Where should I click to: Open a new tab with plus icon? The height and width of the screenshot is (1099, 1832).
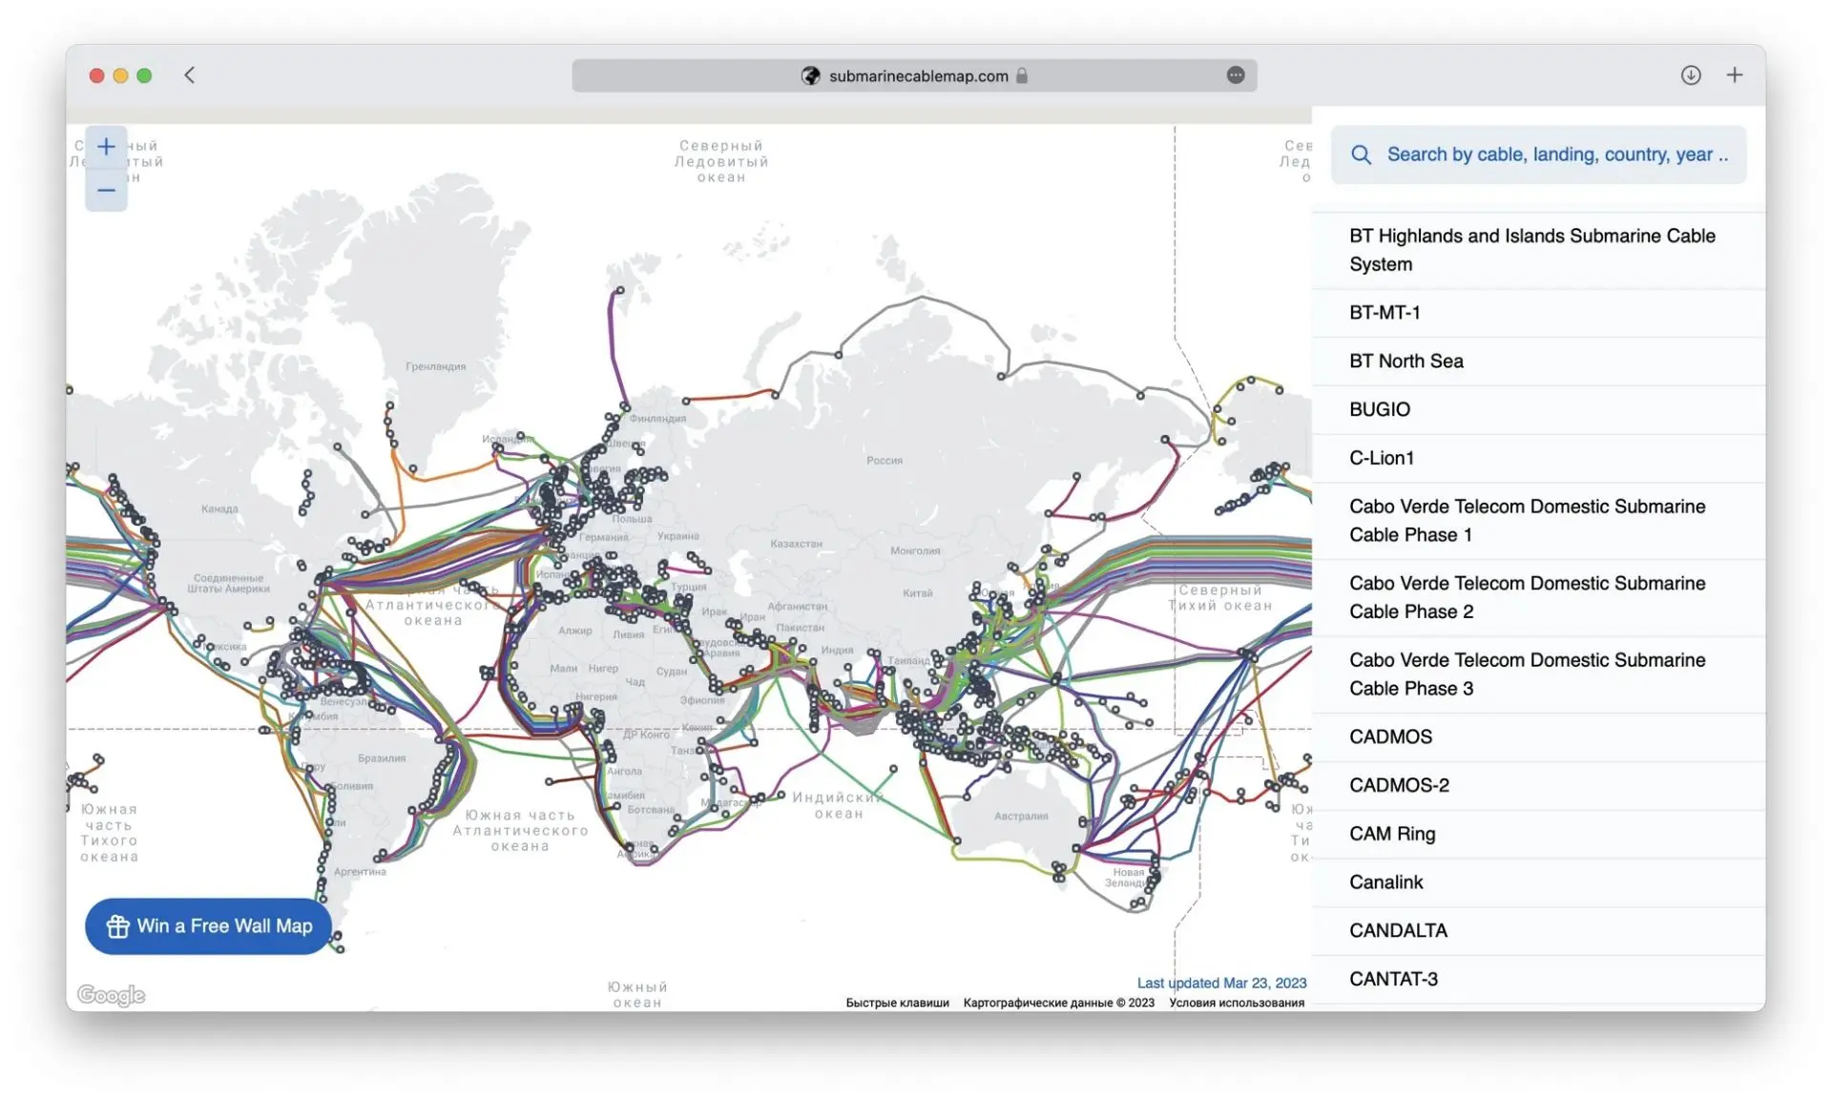tap(1734, 75)
